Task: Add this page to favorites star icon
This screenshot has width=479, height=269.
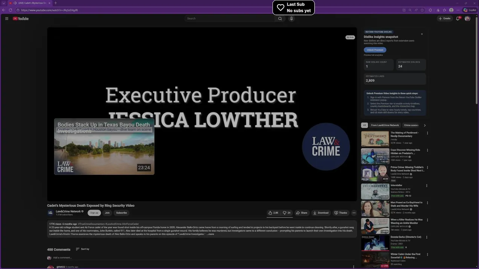Action: pos(422,10)
